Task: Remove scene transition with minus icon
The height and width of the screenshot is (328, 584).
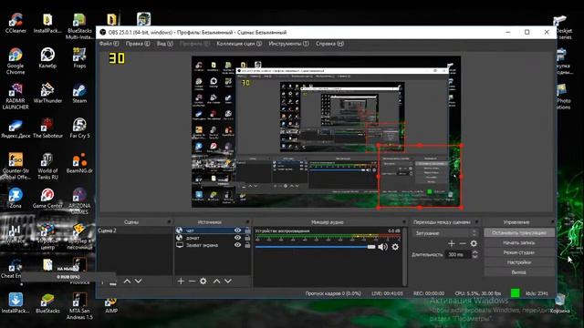Action: 463,243
